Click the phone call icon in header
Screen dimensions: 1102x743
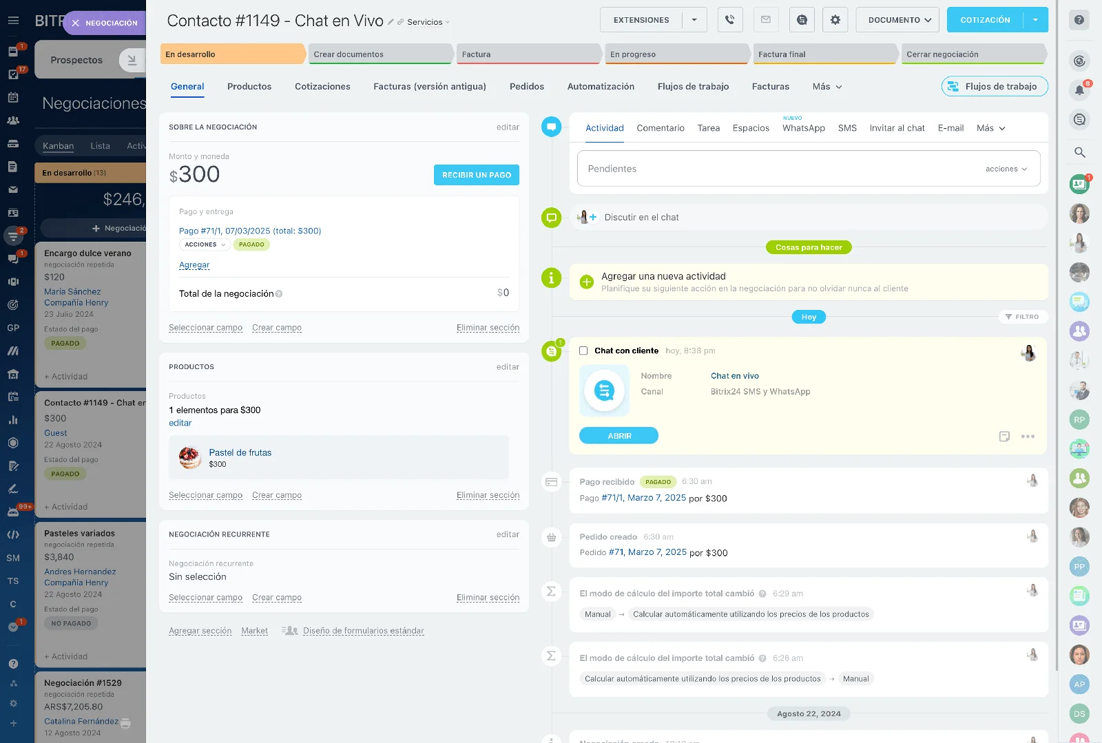730,20
